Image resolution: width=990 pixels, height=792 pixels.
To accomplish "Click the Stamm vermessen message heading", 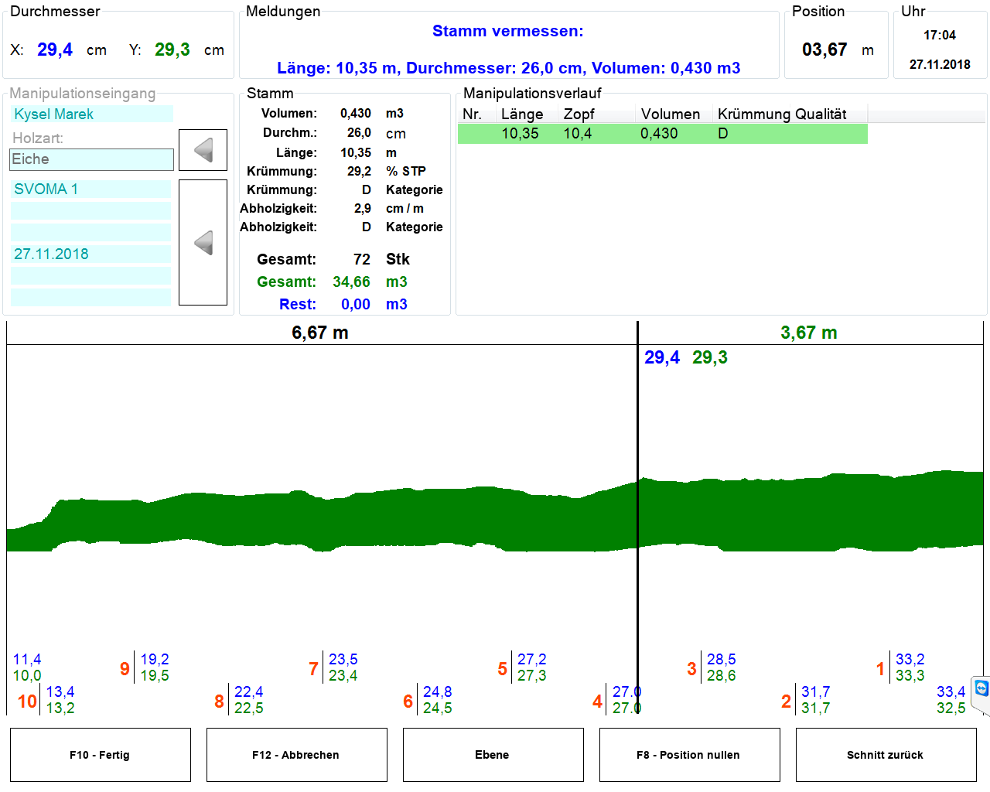I will pyautogui.click(x=508, y=31).
